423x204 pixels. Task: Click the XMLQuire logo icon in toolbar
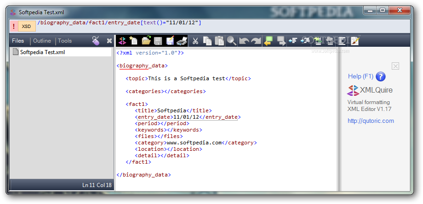point(122,41)
